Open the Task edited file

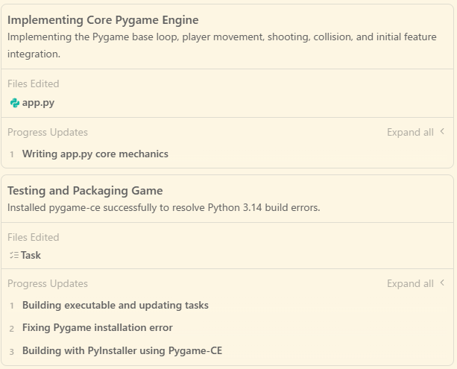tap(31, 255)
